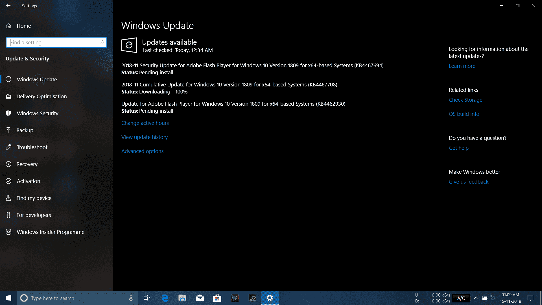Click the Settings gear on taskbar

pyautogui.click(x=270, y=298)
